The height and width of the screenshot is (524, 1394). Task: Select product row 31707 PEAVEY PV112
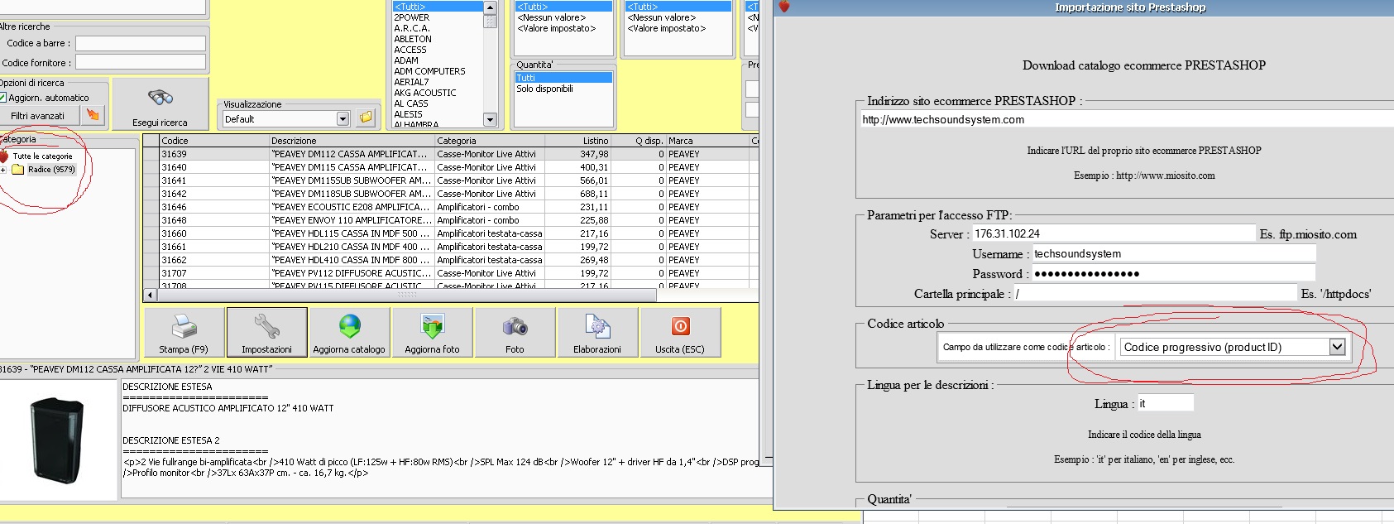coord(451,273)
